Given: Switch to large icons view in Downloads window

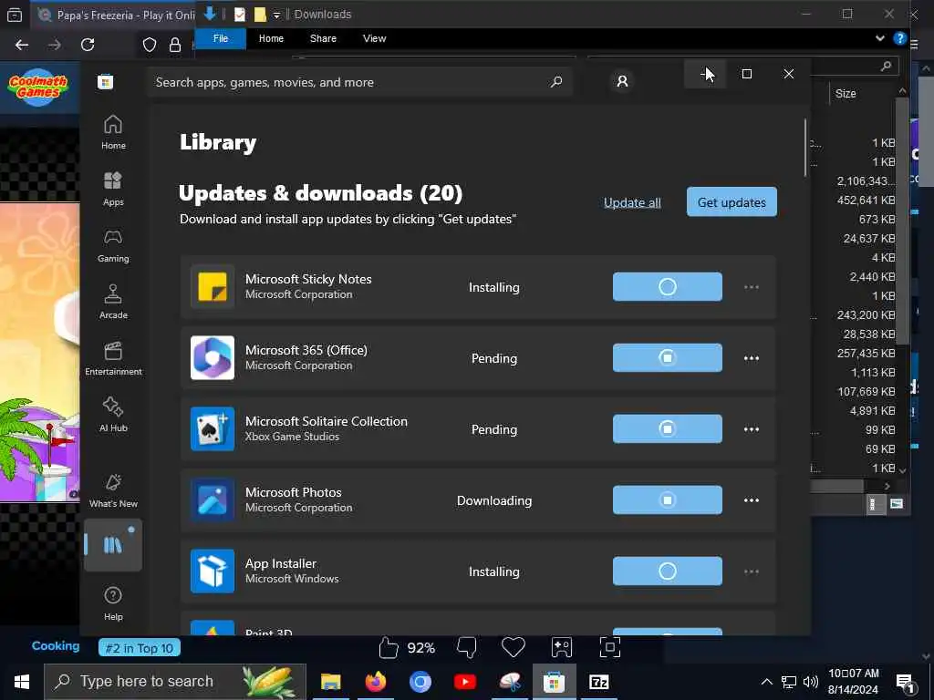Looking at the screenshot, I should pos(896,504).
